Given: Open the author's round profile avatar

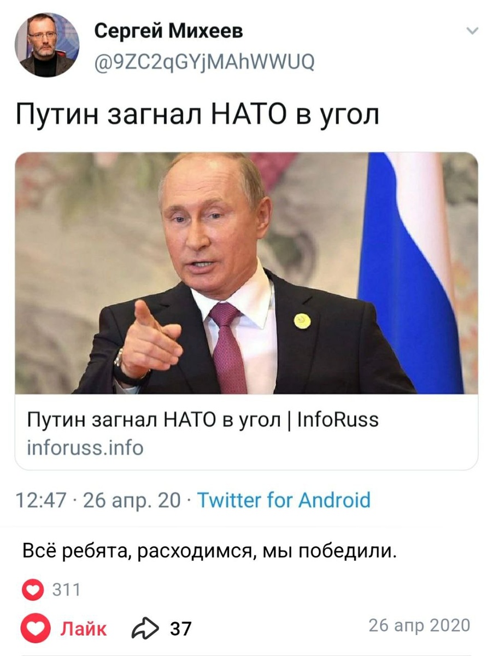Looking at the screenshot, I should point(46,44).
